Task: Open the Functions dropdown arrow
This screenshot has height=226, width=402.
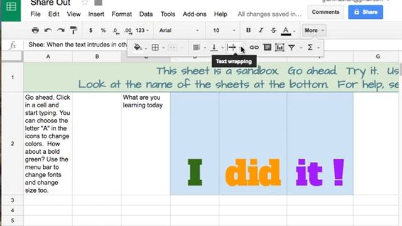Action: pos(318,48)
